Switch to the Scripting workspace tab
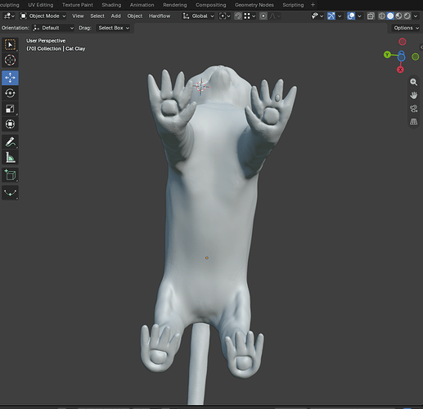Viewport: 423px width, 409px height. [293, 5]
